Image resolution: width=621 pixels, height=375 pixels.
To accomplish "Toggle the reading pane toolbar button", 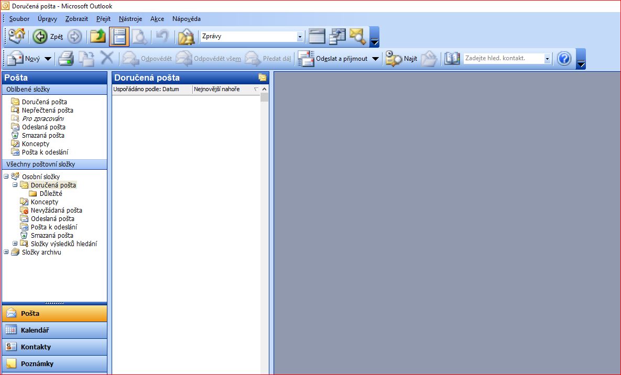I will coord(119,37).
